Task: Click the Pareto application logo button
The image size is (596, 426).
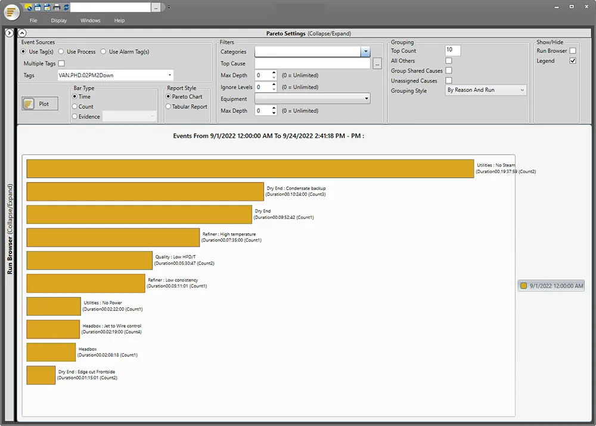Action: [12, 12]
